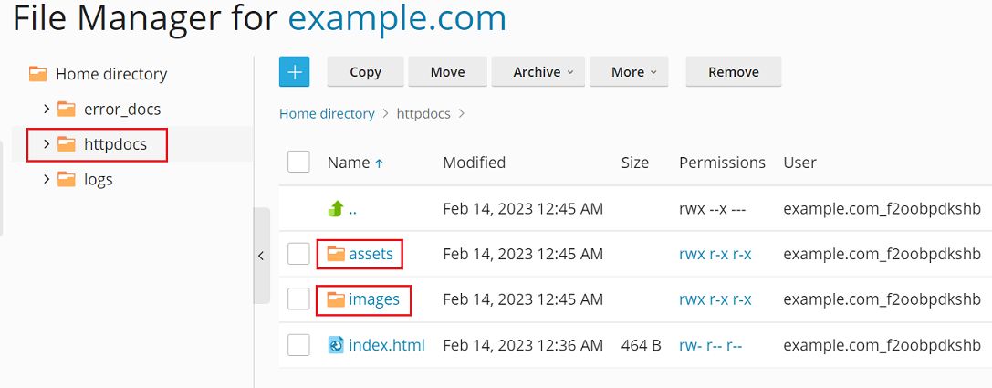Click the logs folder icon in sidebar
The height and width of the screenshot is (388, 992).
(67, 180)
